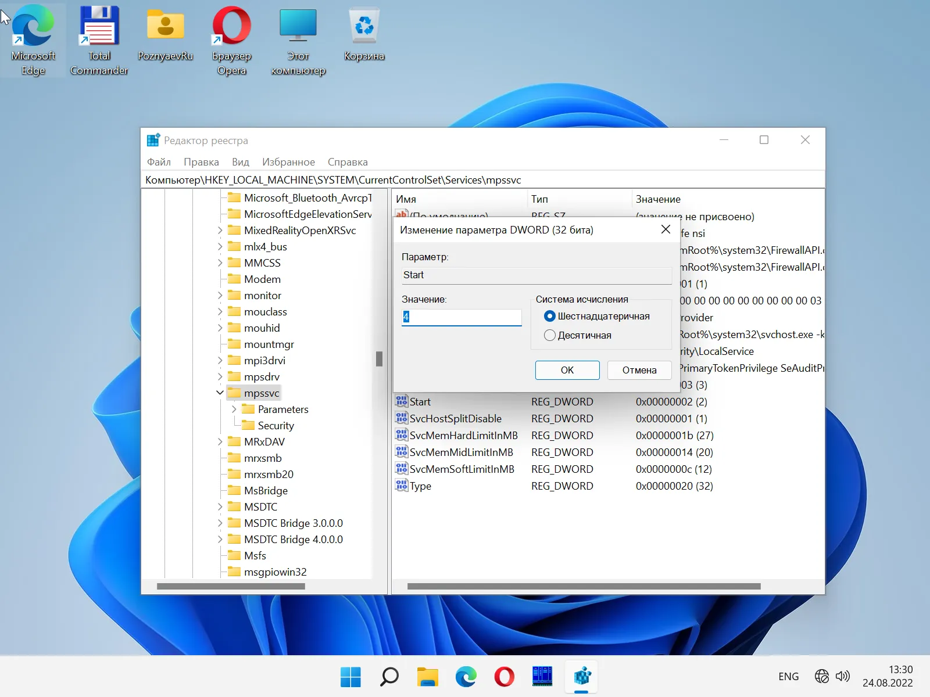Click the Значение input field
930x697 pixels.
click(462, 317)
